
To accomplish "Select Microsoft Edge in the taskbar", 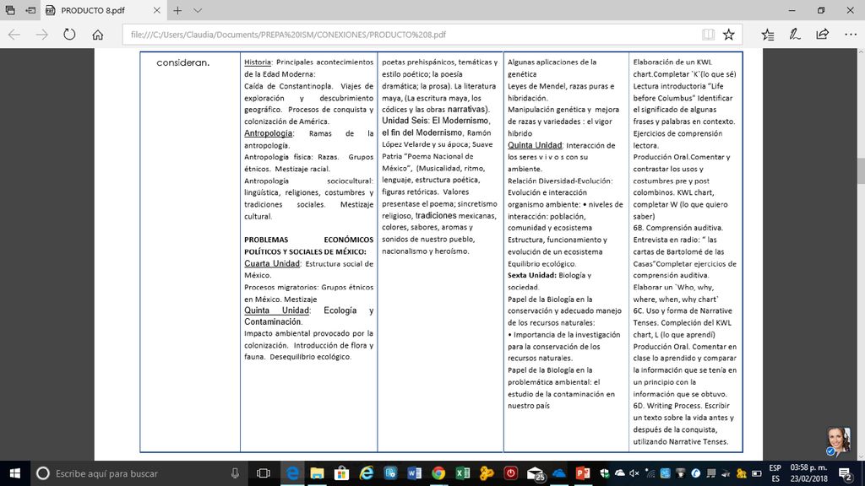I will [292, 473].
